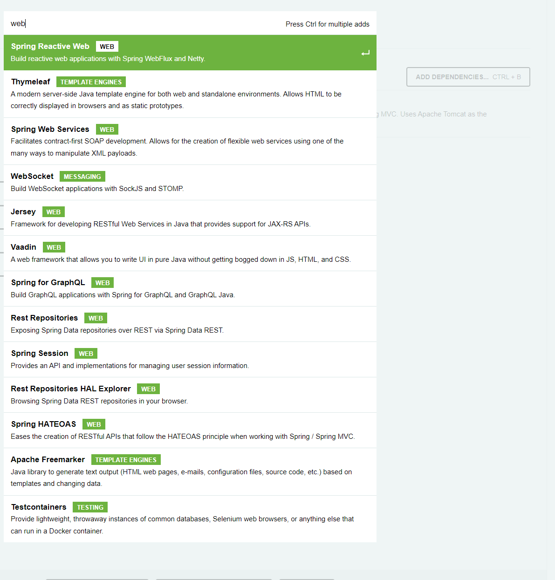Click the ADD DEPENDENCIES button
The image size is (555, 580).
468,77
